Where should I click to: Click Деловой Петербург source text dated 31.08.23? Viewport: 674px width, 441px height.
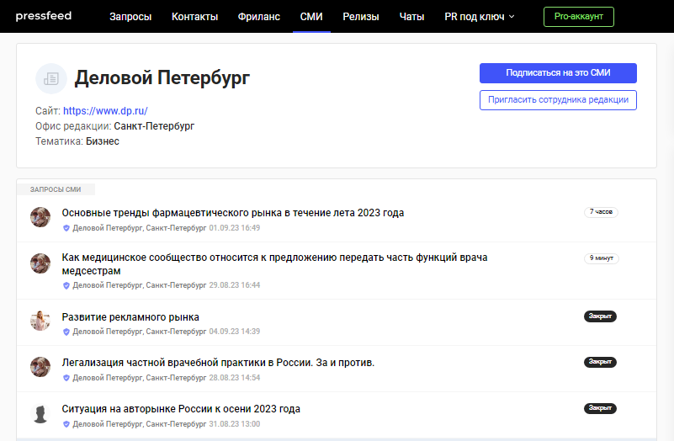click(140, 424)
